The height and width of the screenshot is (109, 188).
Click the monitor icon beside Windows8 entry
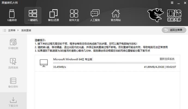(x=44, y=63)
